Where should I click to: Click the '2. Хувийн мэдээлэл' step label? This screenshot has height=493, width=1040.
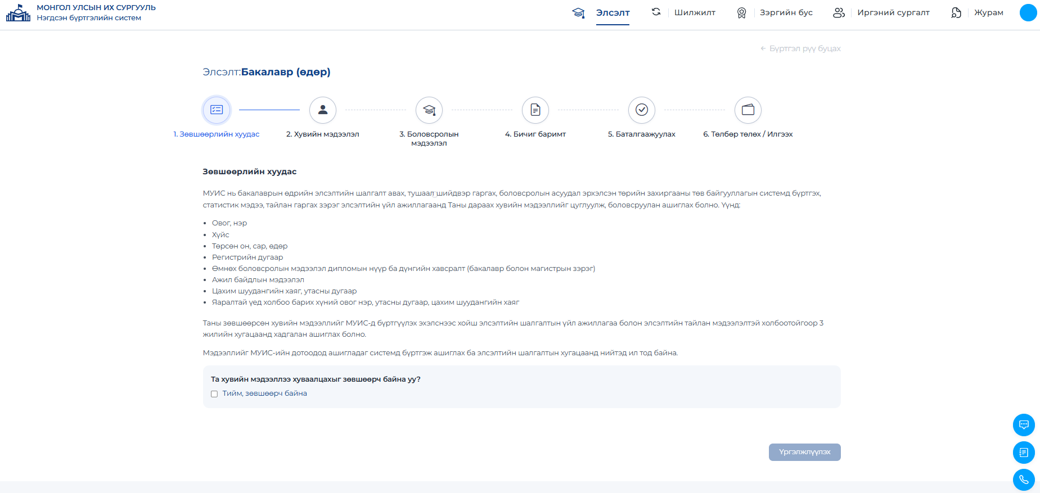pos(323,134)
